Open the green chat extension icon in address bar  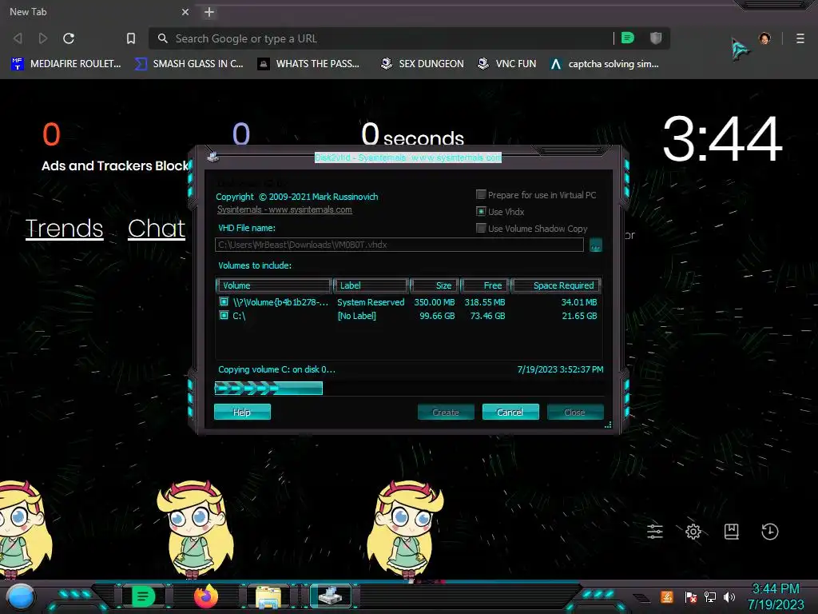pos(628,38)
